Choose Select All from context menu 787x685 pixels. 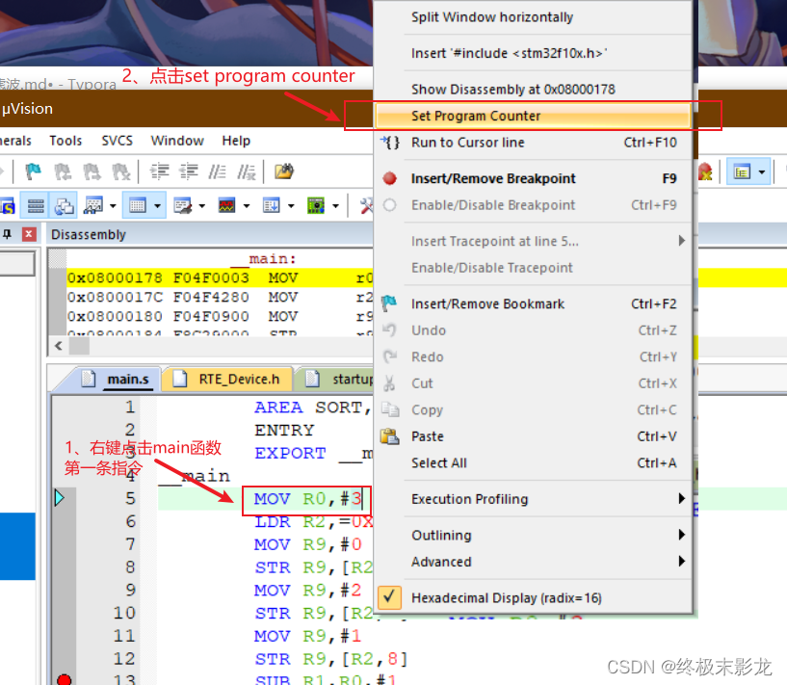533,462
